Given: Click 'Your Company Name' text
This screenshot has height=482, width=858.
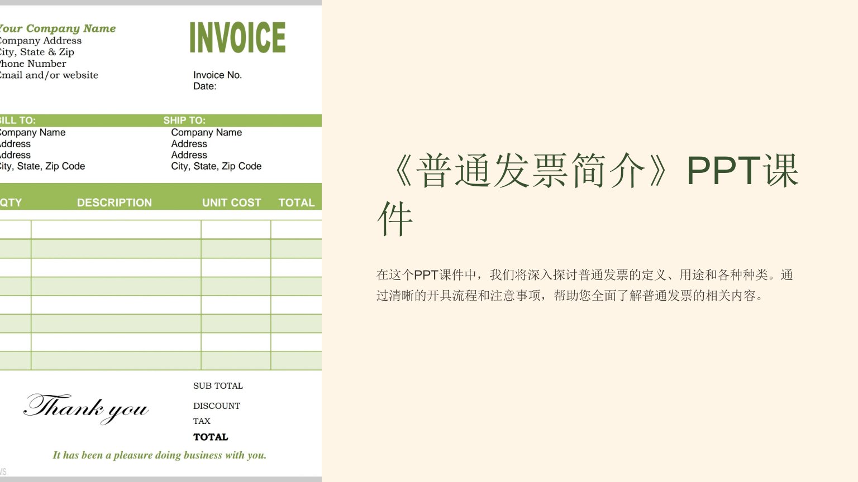Looking at the screenshot, I should [x=58, y=28].
